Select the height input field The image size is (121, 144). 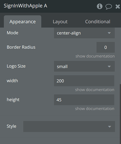(84, 100)
